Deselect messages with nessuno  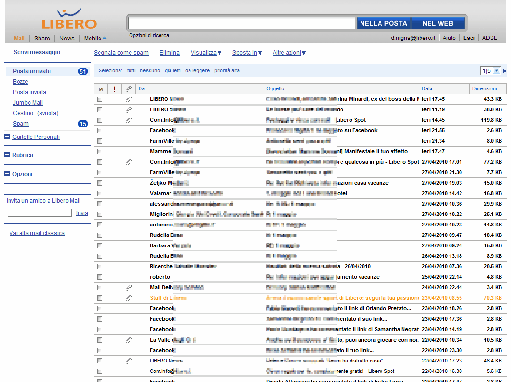[150, 71]
